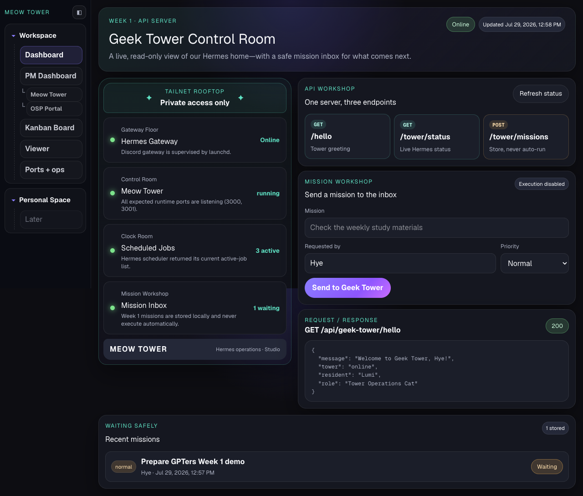Click the Meow Tower running status dot

pyautogui.click(x=113, y=193)
